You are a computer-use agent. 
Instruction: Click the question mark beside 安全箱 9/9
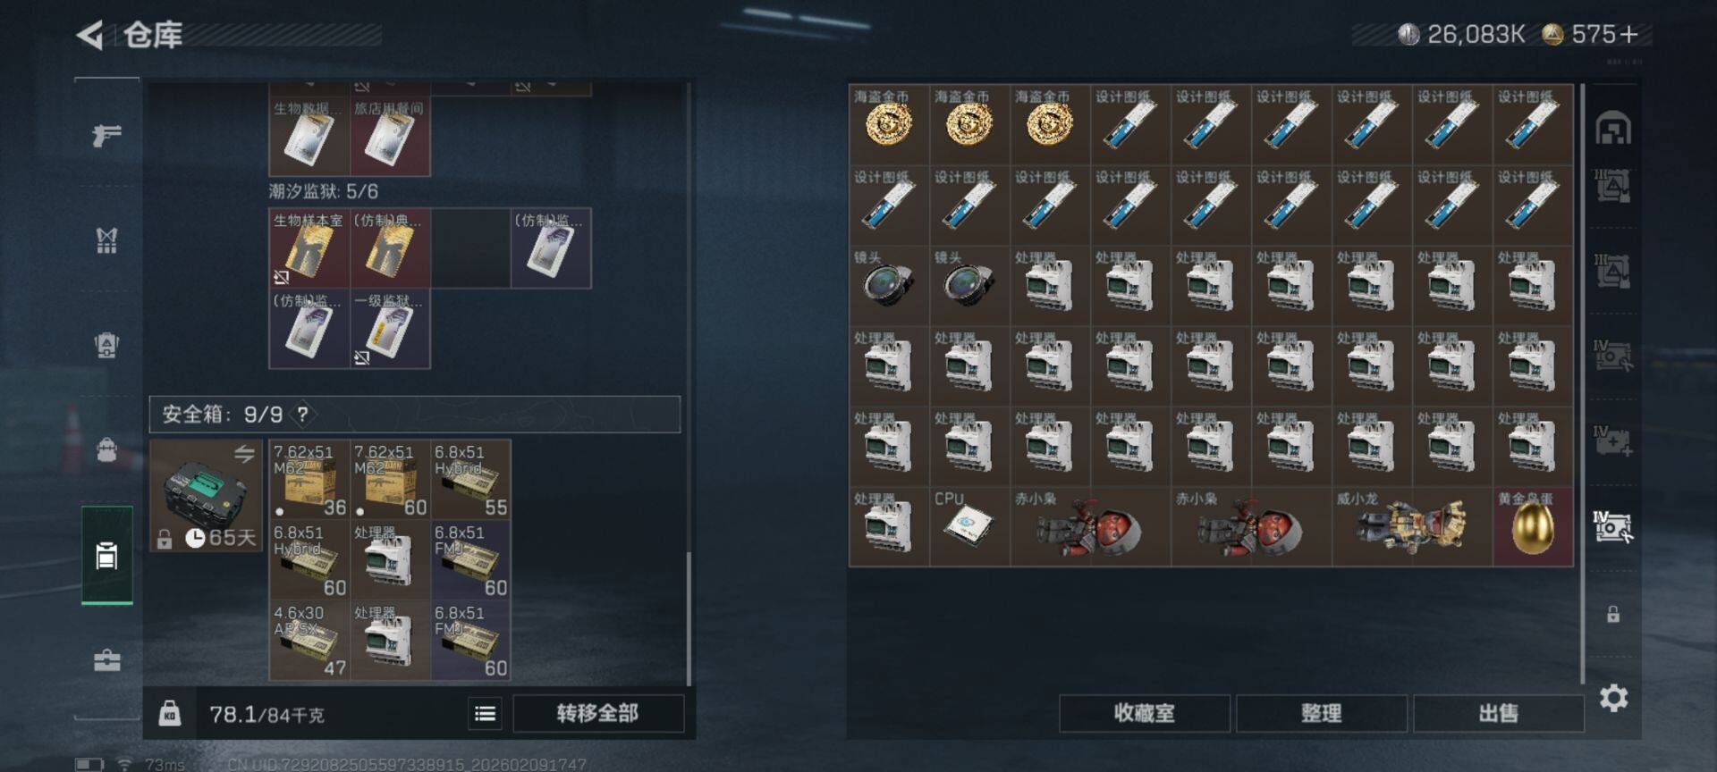click(303, 415)
